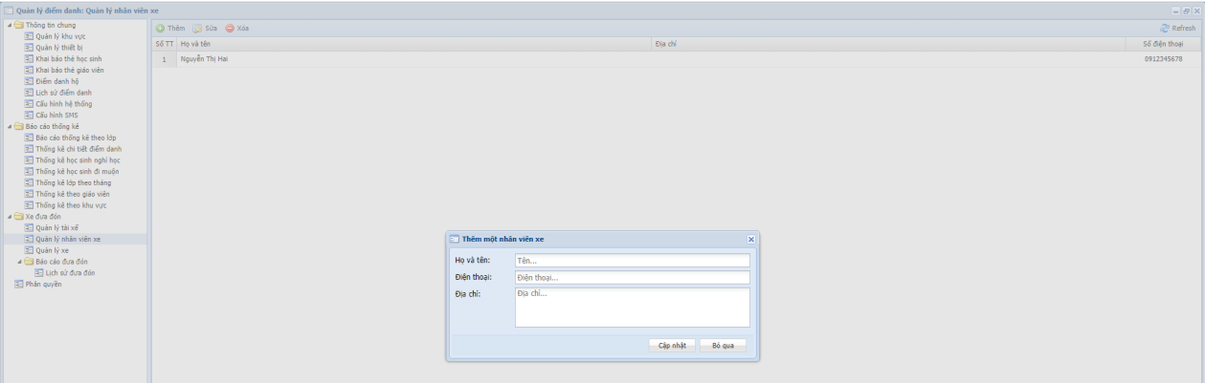Image resolution: width=1205 pixels, height=383 pixels.
Task: Collapse the Thông tin chung tree node
Action: pos(8,25)
